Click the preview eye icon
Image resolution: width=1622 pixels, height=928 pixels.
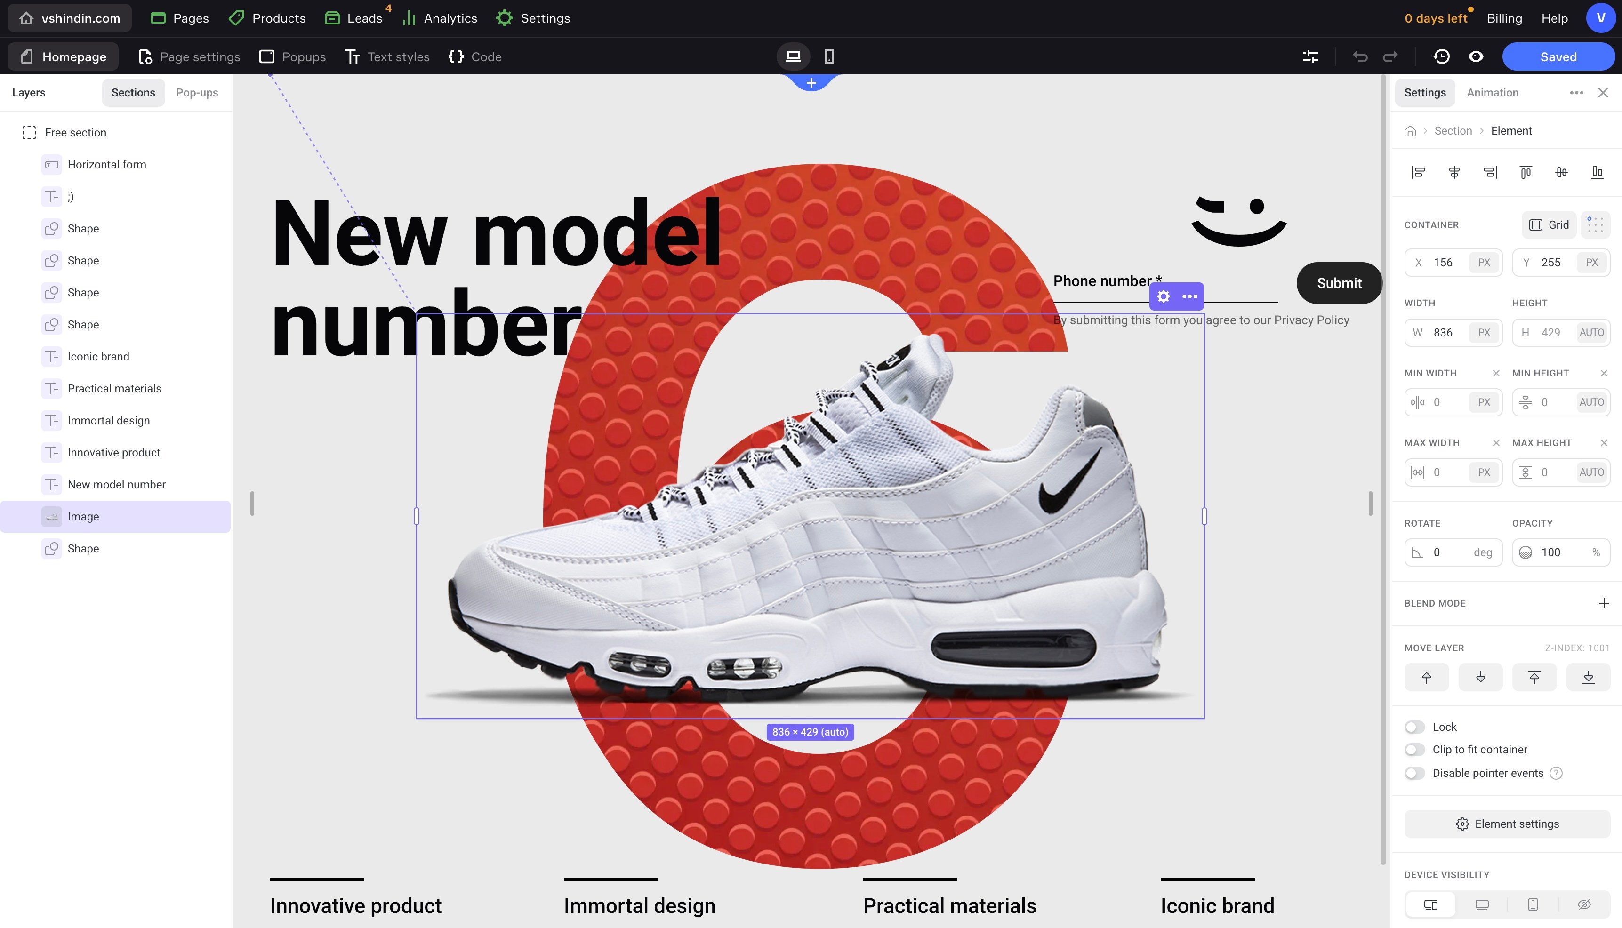(x=1476, y=57)
